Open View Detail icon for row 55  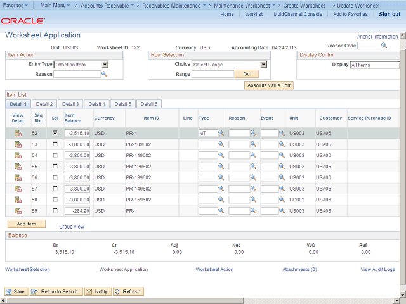(x=18, y=167)
